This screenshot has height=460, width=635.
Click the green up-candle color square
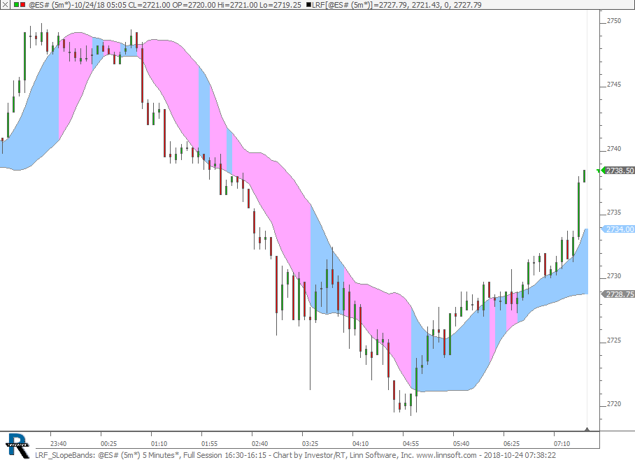click(16, 5)
